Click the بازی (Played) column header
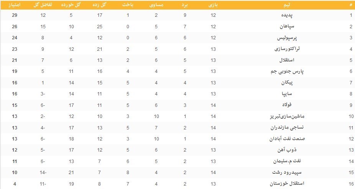 click(x=213, y=5)
